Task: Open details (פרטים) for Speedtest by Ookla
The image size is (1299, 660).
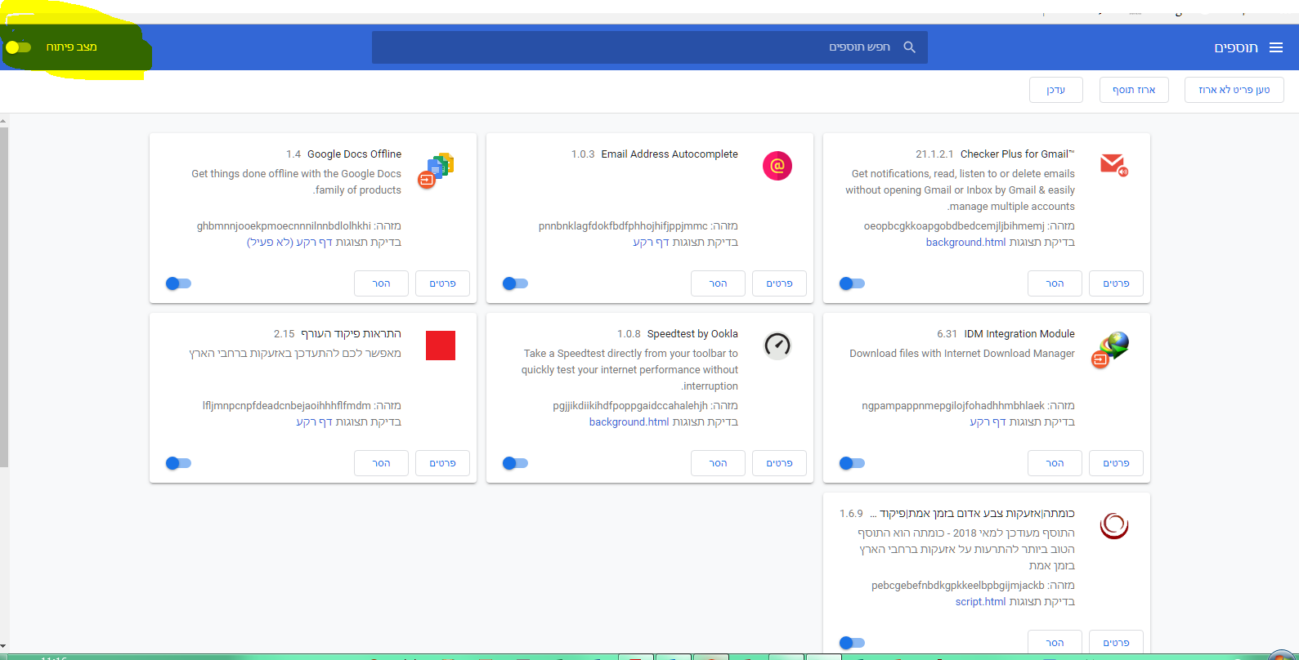Action: (x=779, y=463)
